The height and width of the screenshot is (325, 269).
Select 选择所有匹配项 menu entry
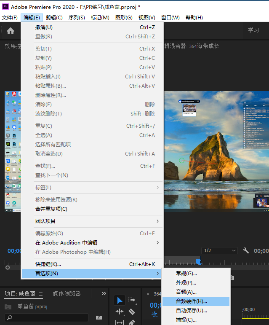(x=92, y=144)
